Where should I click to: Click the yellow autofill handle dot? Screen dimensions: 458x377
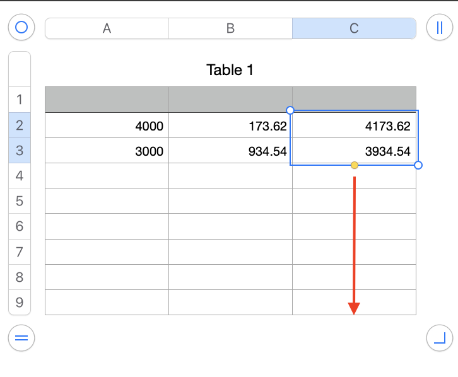pyautogui.click(x=355, y=165)
